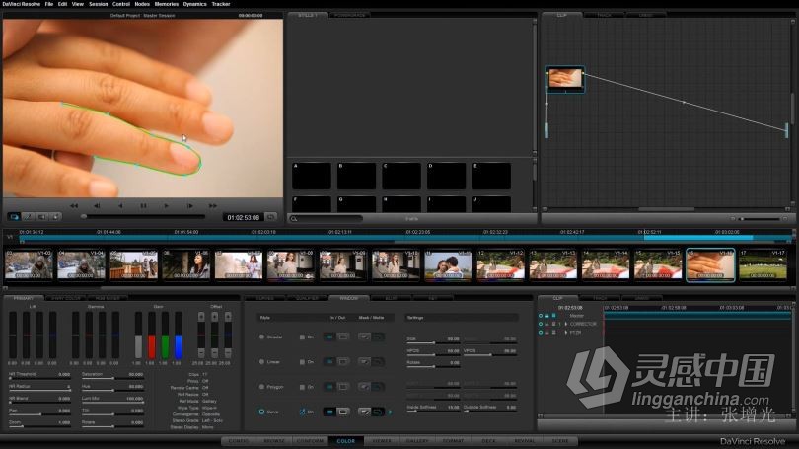Click Curve window Mask icon
Screen dimensions: 799x449
(x=364, y=412)
